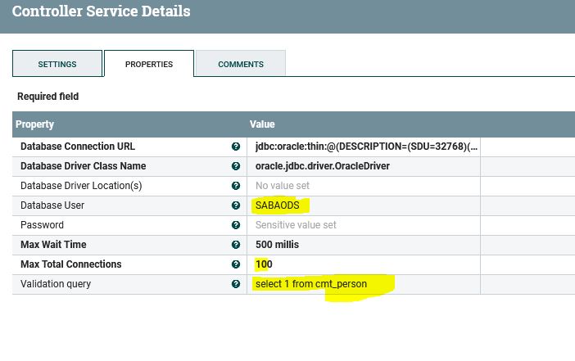This screenshot has height=361, width=575.
Task: Switch to the Settings tab
Action: (x=57, y=64)
